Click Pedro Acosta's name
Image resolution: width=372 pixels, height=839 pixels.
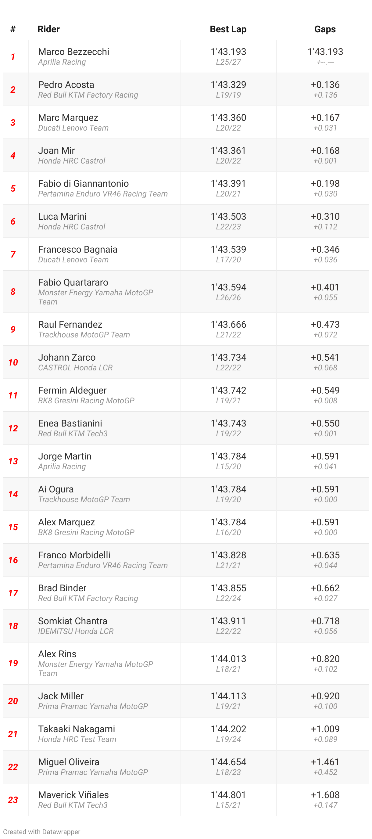coord(66,85)
